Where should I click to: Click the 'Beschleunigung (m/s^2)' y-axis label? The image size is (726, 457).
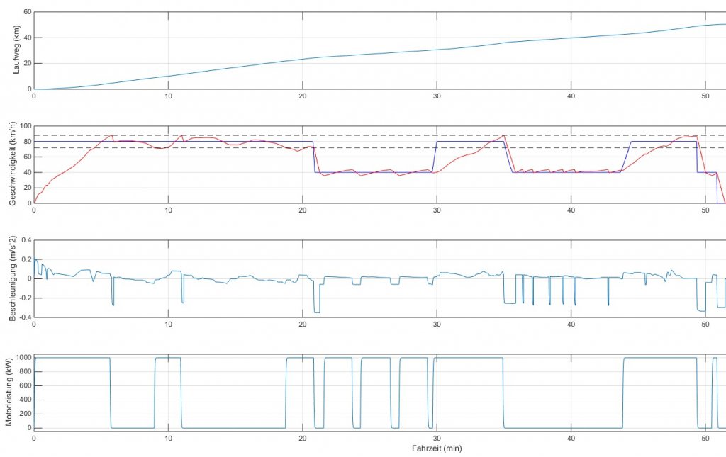tap(13, 278)
